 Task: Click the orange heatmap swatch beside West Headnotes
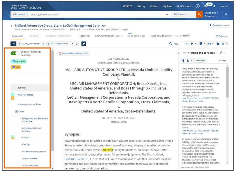[13, 98]
